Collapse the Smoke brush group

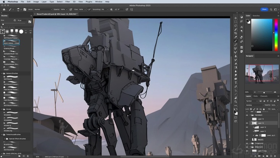tap(2, 109)
